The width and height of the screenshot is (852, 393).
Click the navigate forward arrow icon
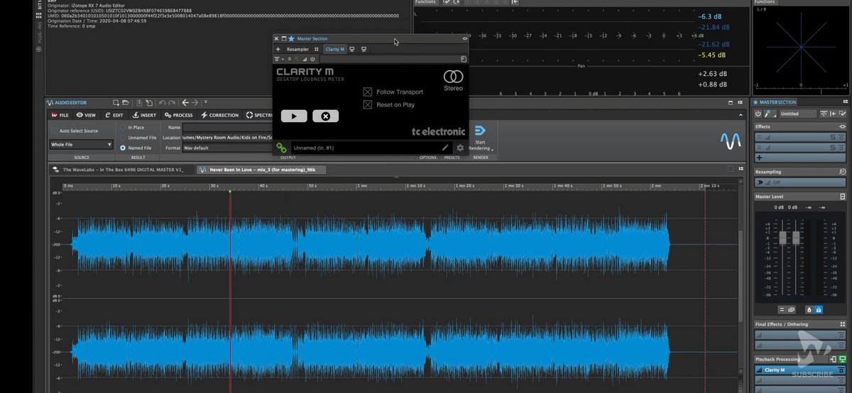(195, 103)
